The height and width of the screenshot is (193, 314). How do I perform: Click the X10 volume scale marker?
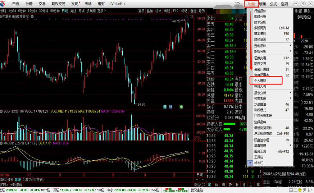click(197, 138)
